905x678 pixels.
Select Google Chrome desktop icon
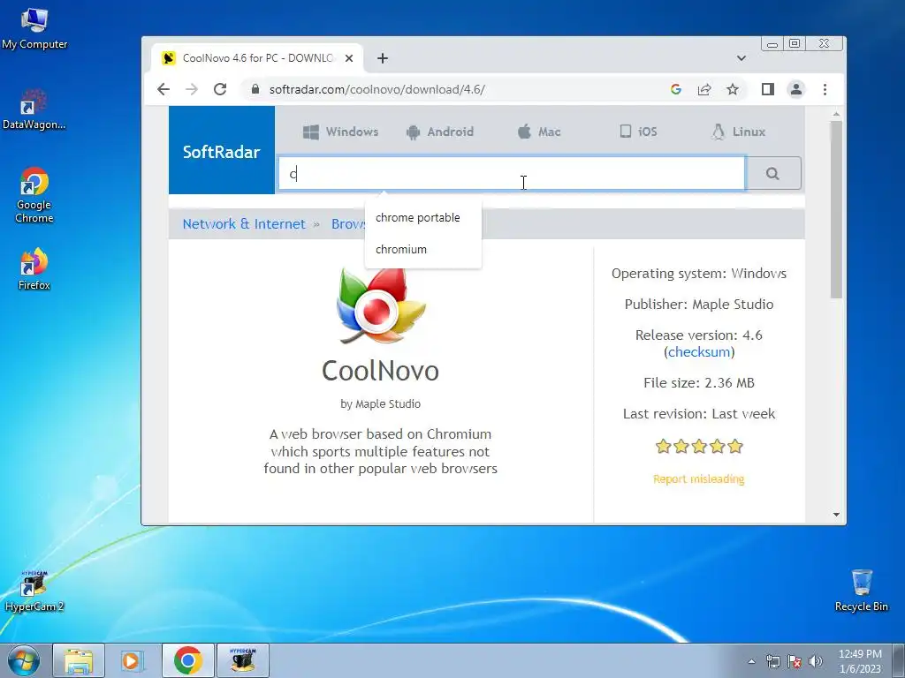pos(34,195)
